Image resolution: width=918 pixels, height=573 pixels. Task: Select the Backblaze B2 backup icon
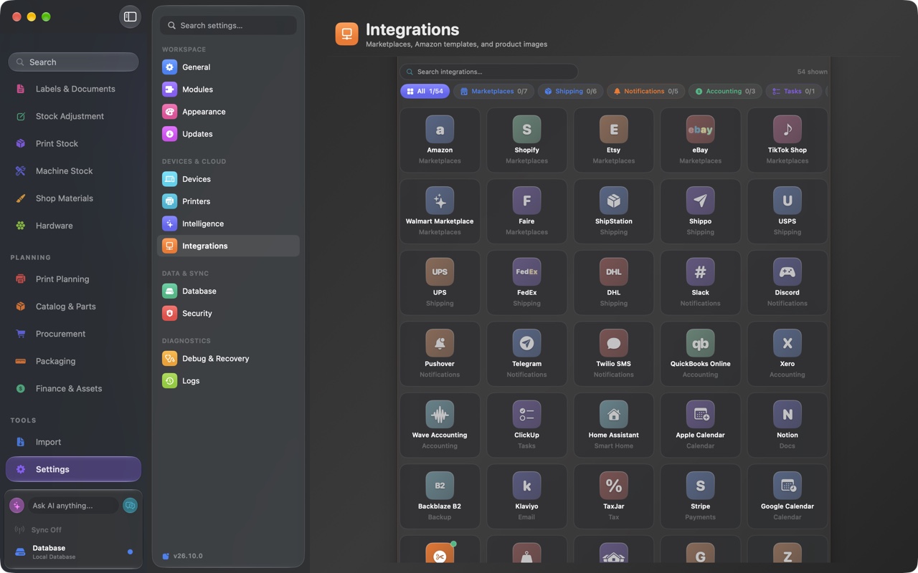(440, 486)
